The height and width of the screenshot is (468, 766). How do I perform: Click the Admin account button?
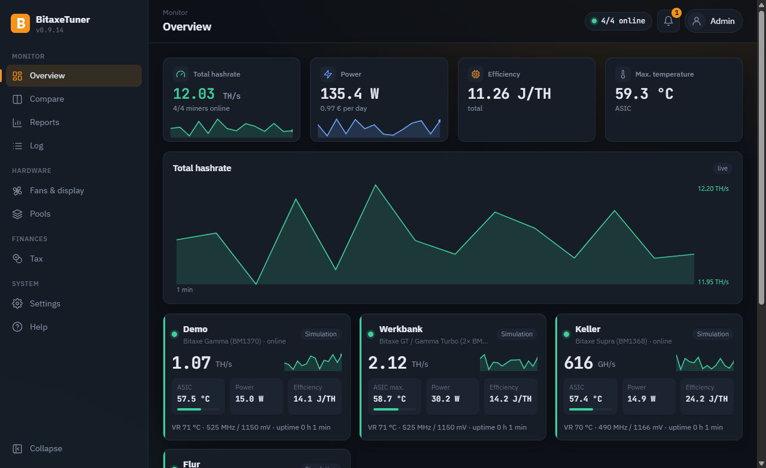click(713, 21)
